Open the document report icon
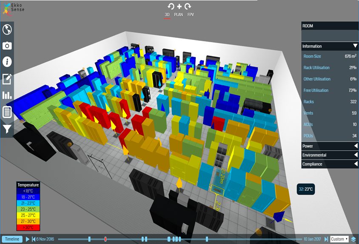Viewport: 359px width, 244px height. 7,112
